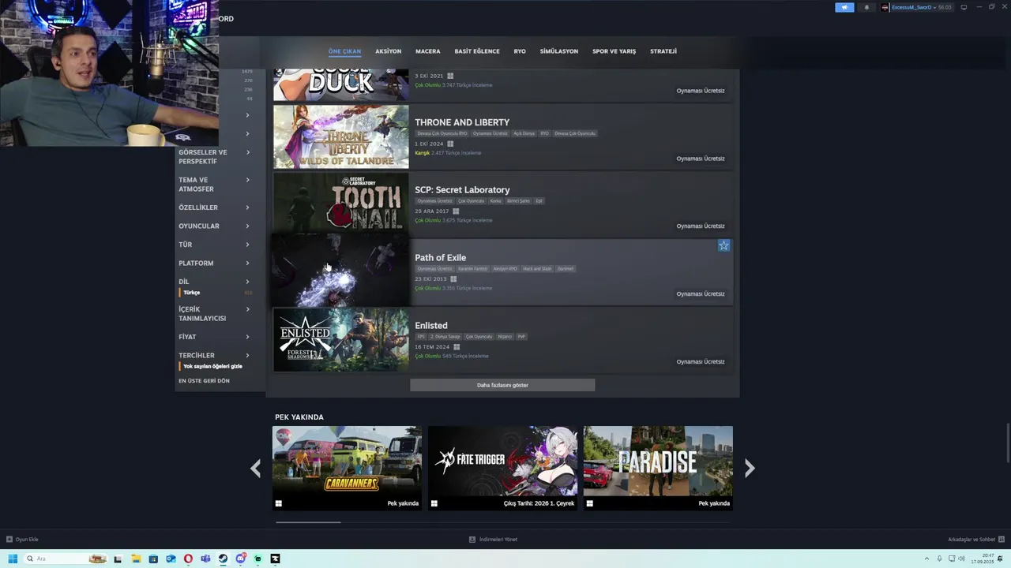Click Windows icon on Fate Trigger card

coord(434,503)
